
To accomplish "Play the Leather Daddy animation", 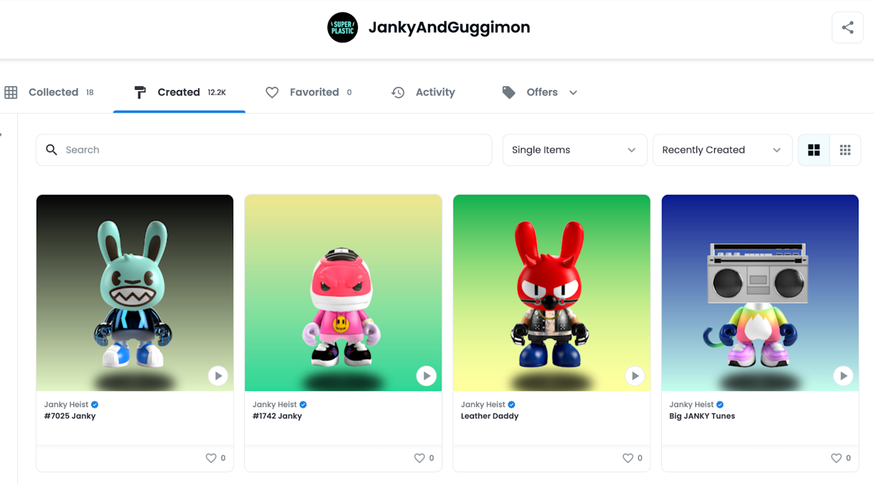I will (x=635, y=376).
